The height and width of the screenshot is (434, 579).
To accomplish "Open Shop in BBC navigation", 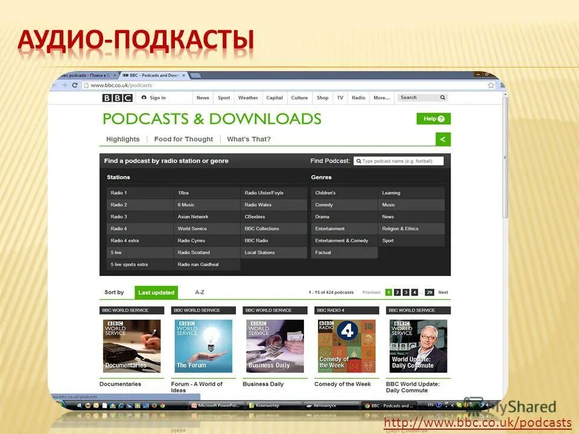I will tap(322, 98).
